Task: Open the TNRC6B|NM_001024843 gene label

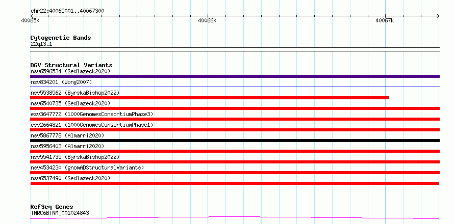Action: tap(60, 213)
